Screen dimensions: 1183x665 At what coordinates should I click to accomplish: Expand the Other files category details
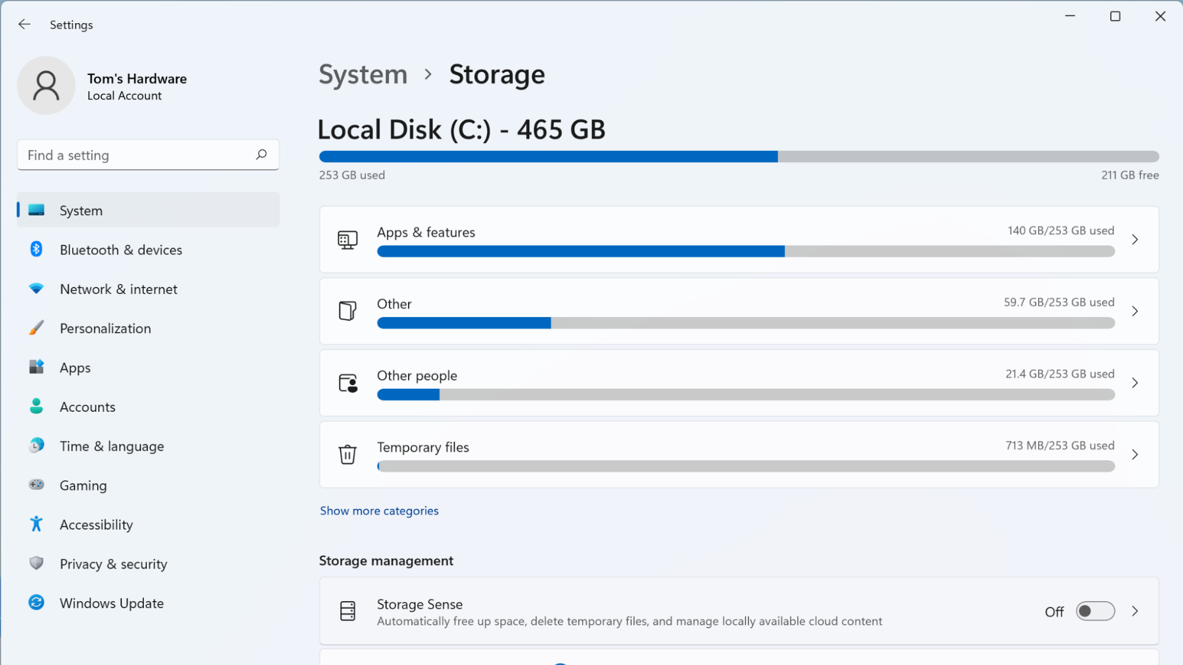[1136, 311]
